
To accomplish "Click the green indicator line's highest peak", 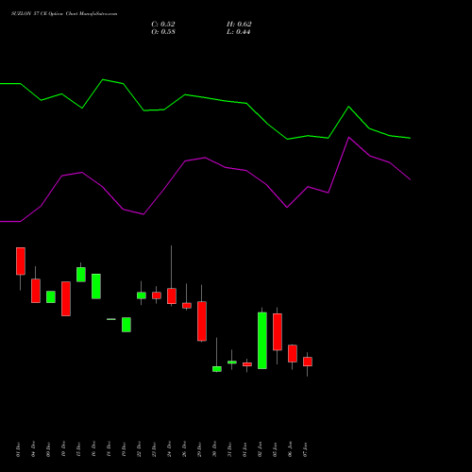I will 103,79.
